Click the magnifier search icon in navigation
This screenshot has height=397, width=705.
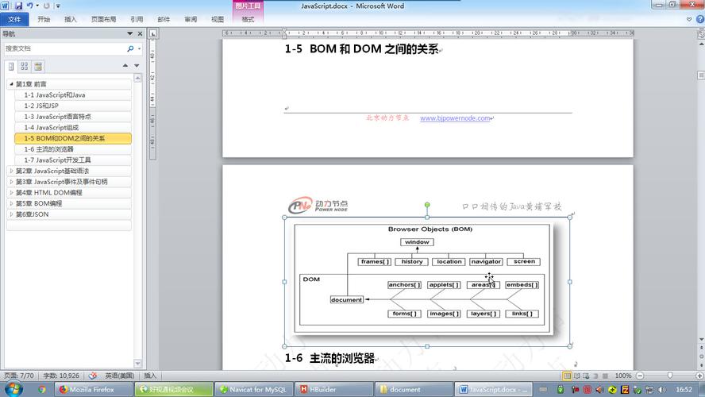(x=130, y=48)
